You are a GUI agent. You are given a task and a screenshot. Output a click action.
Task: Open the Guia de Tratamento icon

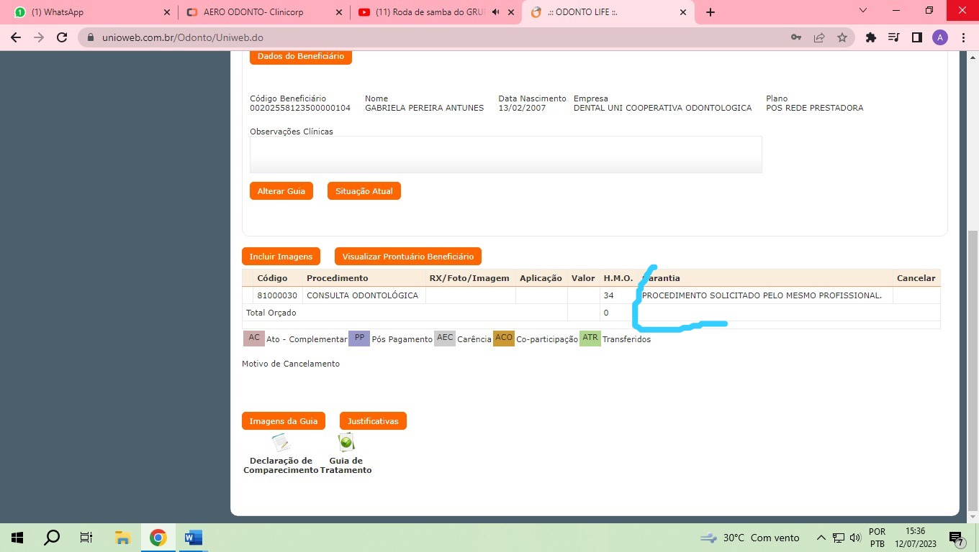coord(346,443)
